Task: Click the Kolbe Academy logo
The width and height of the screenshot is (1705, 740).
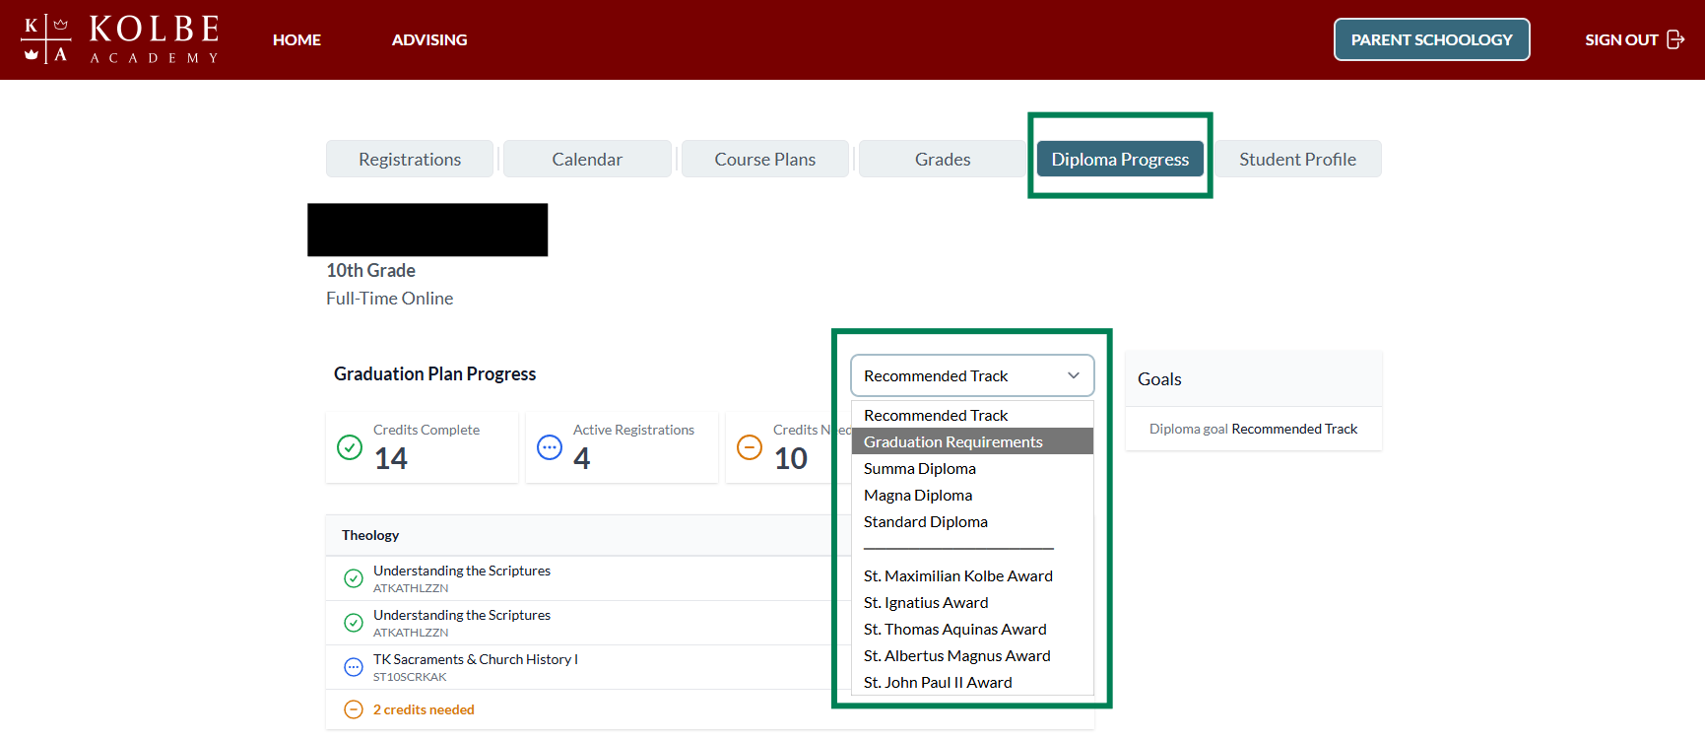Action: coord(120,39)
